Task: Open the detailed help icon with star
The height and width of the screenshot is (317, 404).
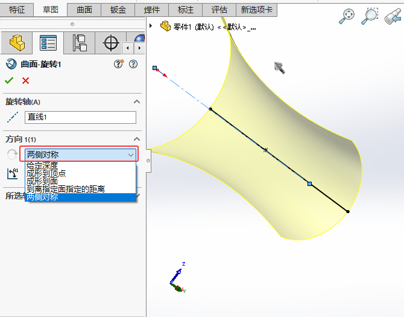Action: pos(119,64)
